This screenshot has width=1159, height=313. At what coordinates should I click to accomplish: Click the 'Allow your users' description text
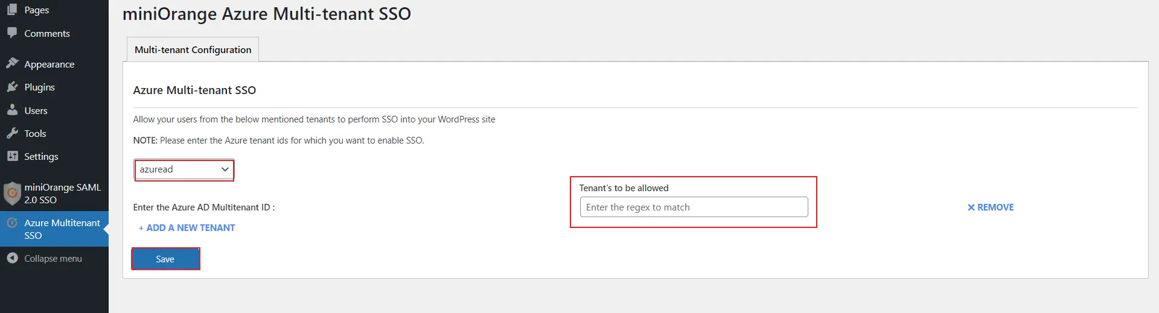tap(314, 119)
